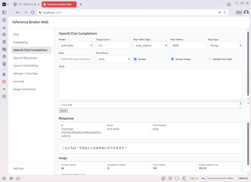This screenshot has height=182, width=251.
Task: Click the Prompt Tokens / sec value 109.14
Action: coord(202,168)
